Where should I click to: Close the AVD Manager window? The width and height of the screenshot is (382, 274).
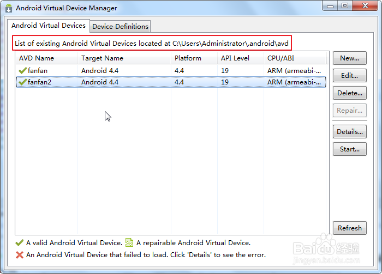(x=363, y=6)
